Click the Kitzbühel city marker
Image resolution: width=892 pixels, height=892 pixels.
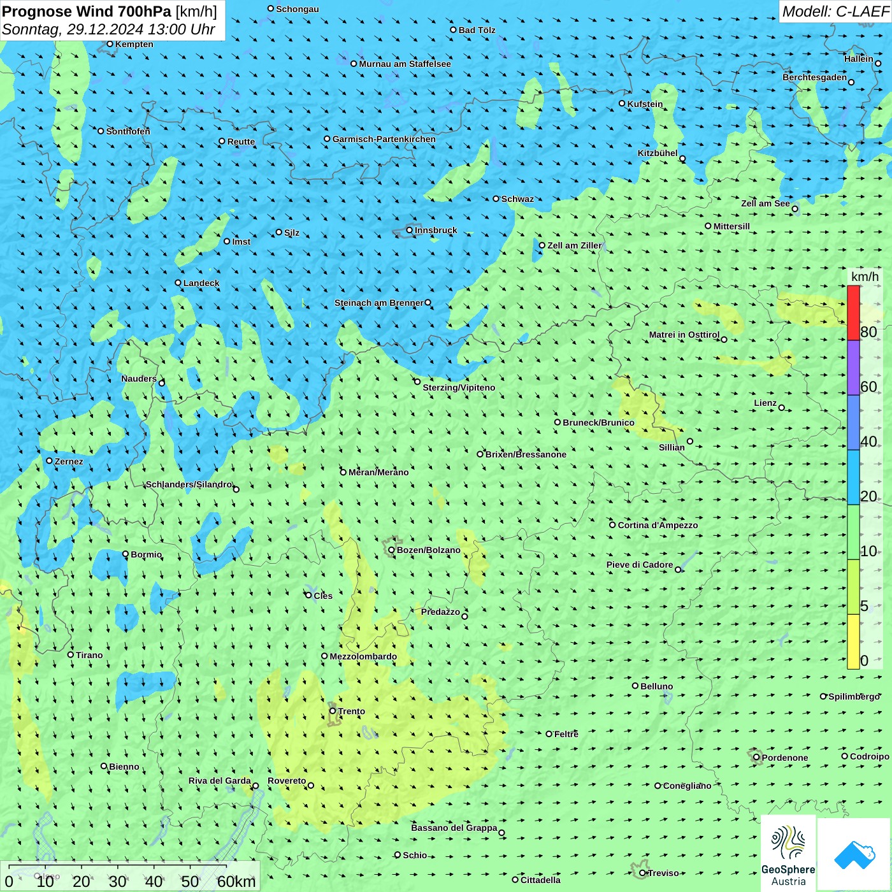click(682, 159)
